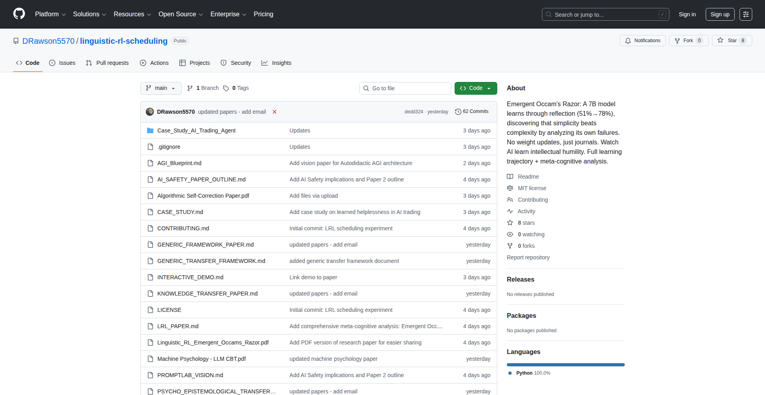Click the Notifications bell icon
765x395 pixels.
pos(628,41)
